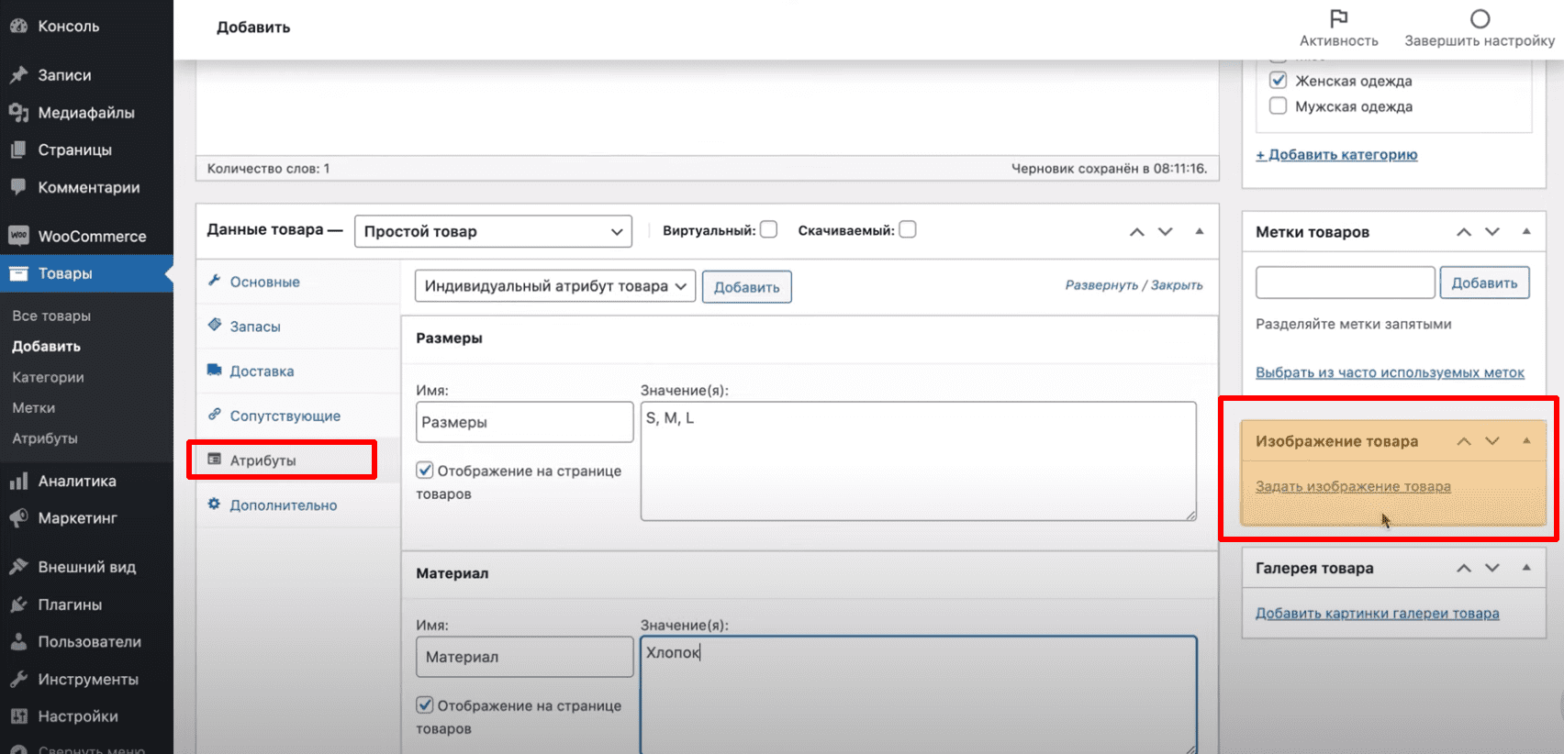
Task: Open Категории submenu item
Action: [x=48, y=377]
